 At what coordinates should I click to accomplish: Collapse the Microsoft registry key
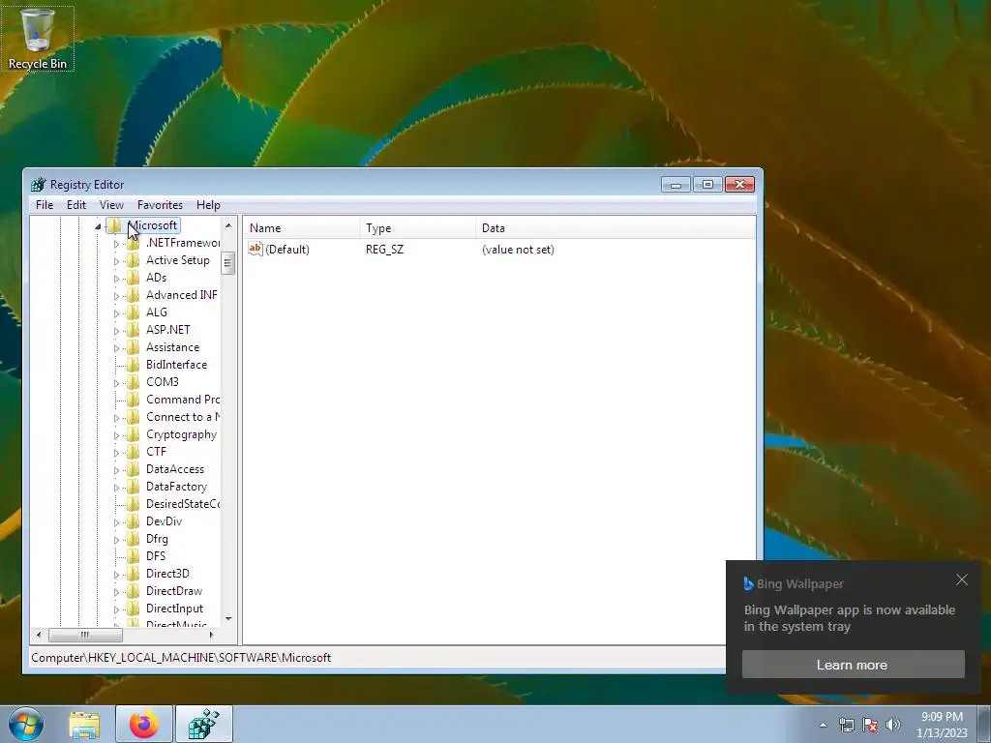pyautogui.click(x=98, y=226)
